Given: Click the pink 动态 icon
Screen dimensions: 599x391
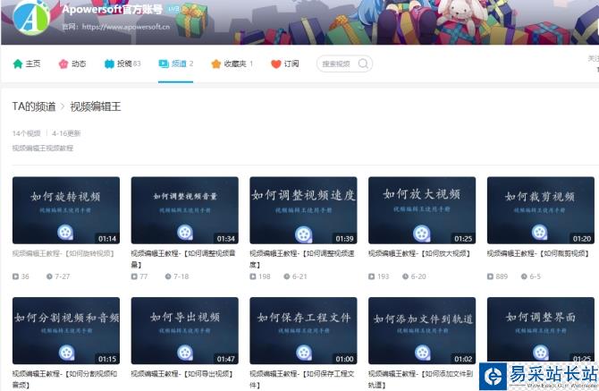Looking at the screenshot, I should pyautogui.click(x=63, y=64).
